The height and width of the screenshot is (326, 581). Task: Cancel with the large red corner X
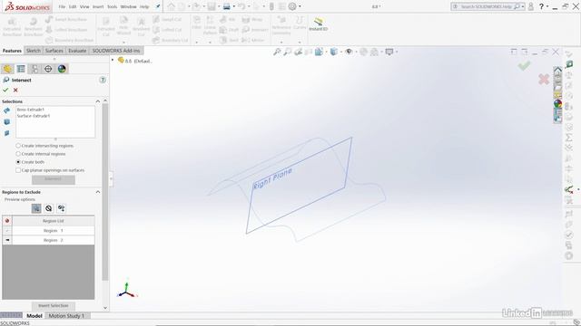coord(544,79)
